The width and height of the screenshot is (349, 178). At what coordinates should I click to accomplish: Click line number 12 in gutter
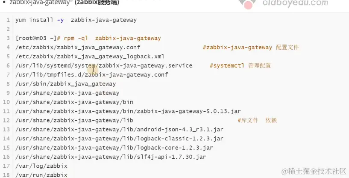[x=6, y=121]
